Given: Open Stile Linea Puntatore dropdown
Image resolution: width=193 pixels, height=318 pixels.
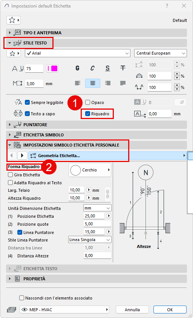Looking at the screenshot, I should click(90, 240).
